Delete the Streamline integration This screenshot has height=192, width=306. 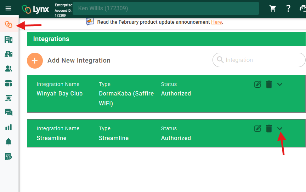pos(269,129)
